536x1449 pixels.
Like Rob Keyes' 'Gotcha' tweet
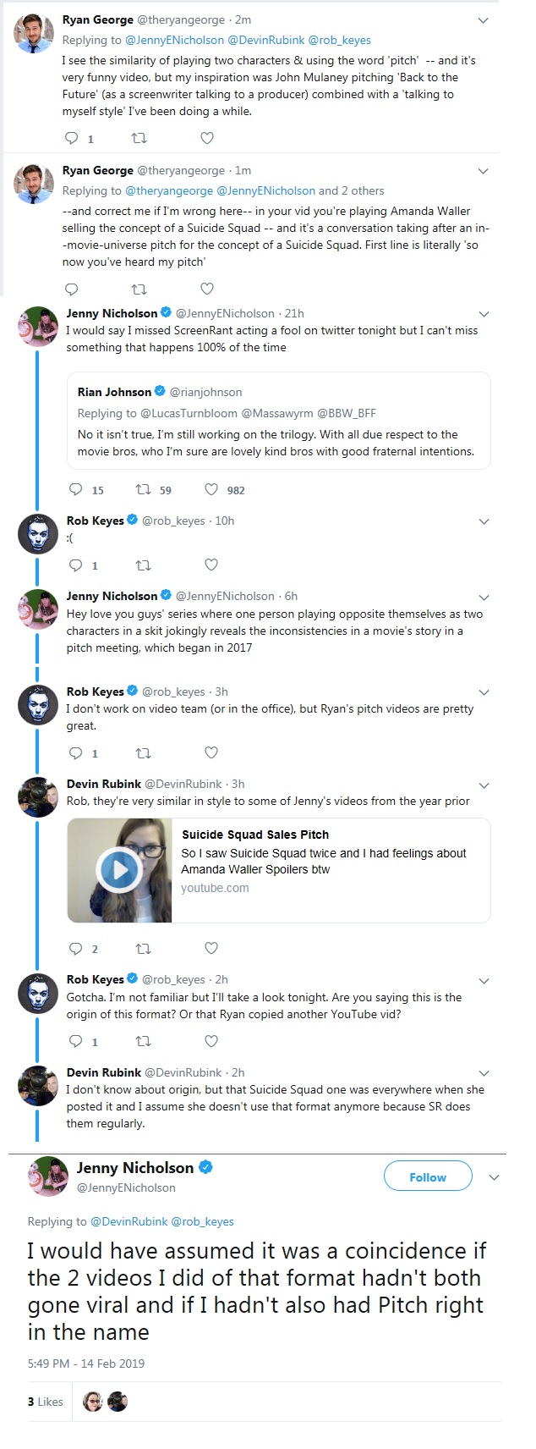click(x=211, y=1041)
